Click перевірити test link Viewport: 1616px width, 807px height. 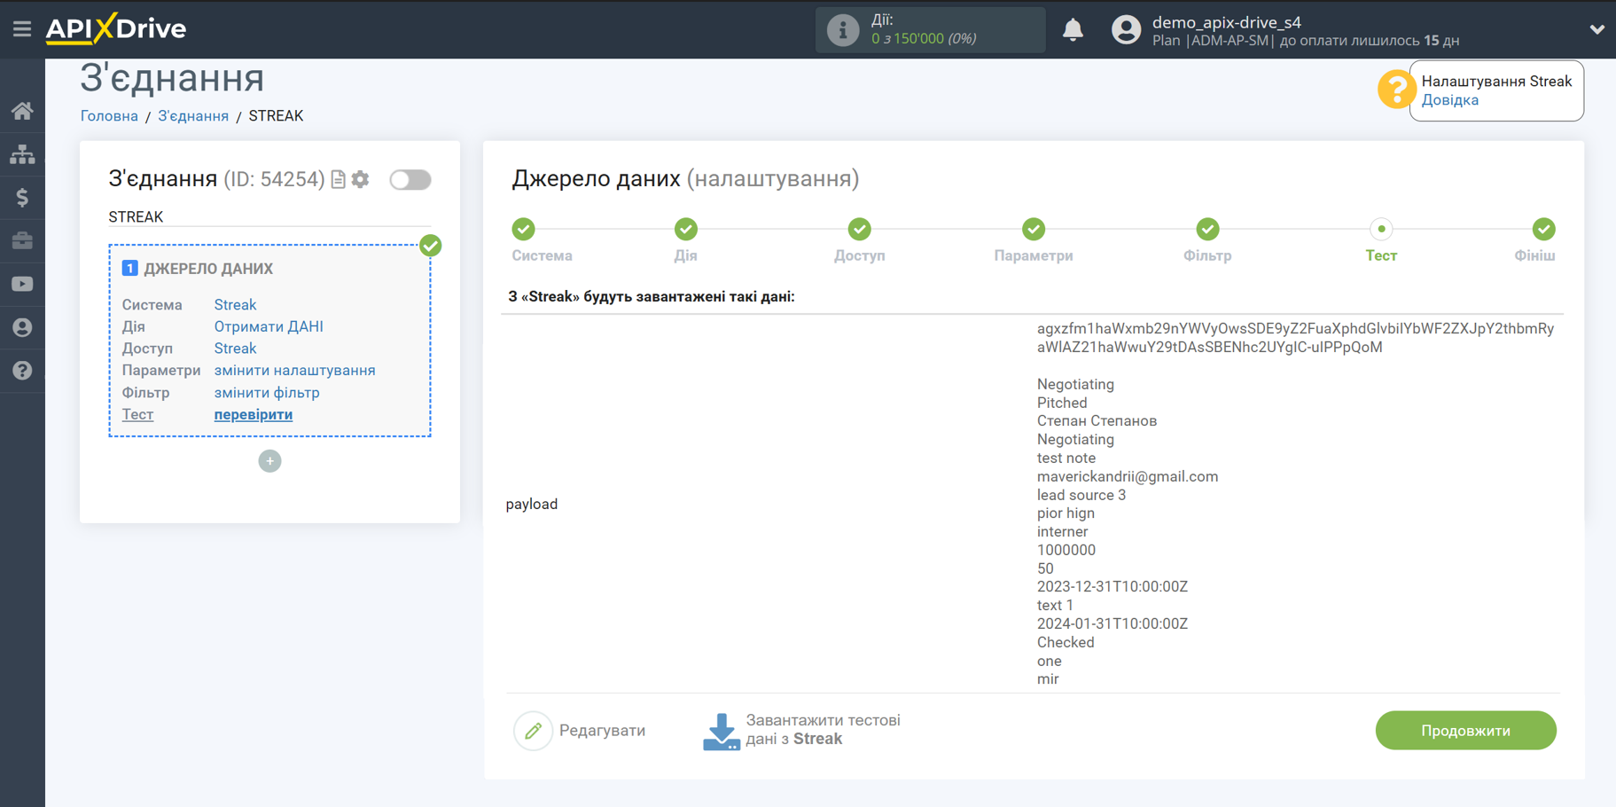pos(254,415)
